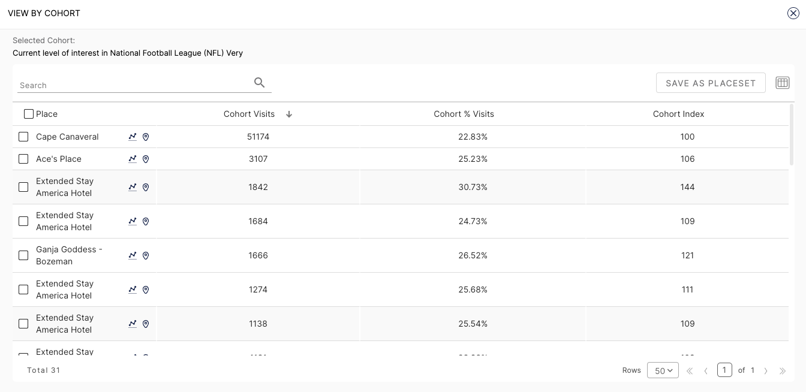Click the map pin icon for Cape Canaveral
Viewport: 806px width, 392px height.
(x=145, y=137)
